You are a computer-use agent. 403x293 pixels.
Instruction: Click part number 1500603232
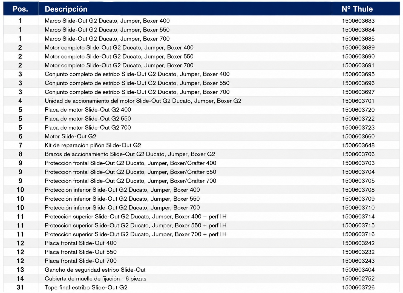pos(358,252)
